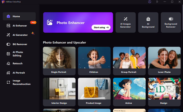Select the Retouch eraser icon
Image resolution: width=183 pixels, height=112 pixels.
[8, 63]
